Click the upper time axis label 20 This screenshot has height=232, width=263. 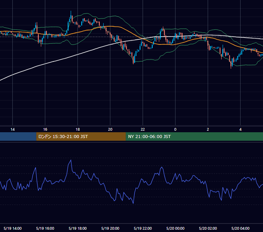tap(110, 130)
